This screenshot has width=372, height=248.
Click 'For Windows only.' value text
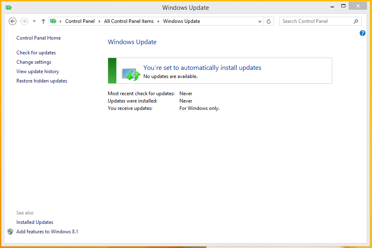click(x=200, y=108)
